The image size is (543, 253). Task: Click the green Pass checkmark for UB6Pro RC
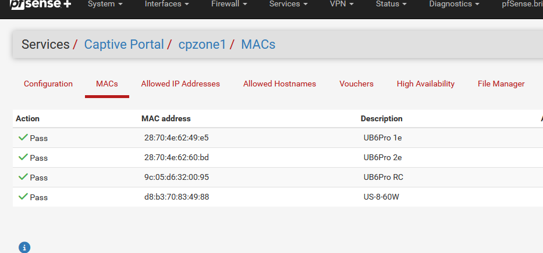23,177
